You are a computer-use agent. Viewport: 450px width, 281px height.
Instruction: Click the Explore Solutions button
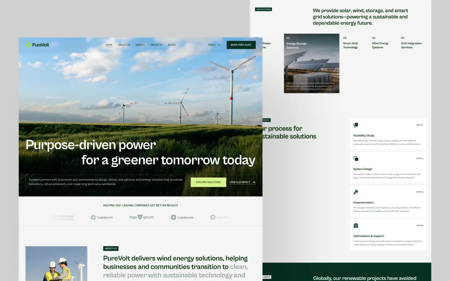point(208,182)
